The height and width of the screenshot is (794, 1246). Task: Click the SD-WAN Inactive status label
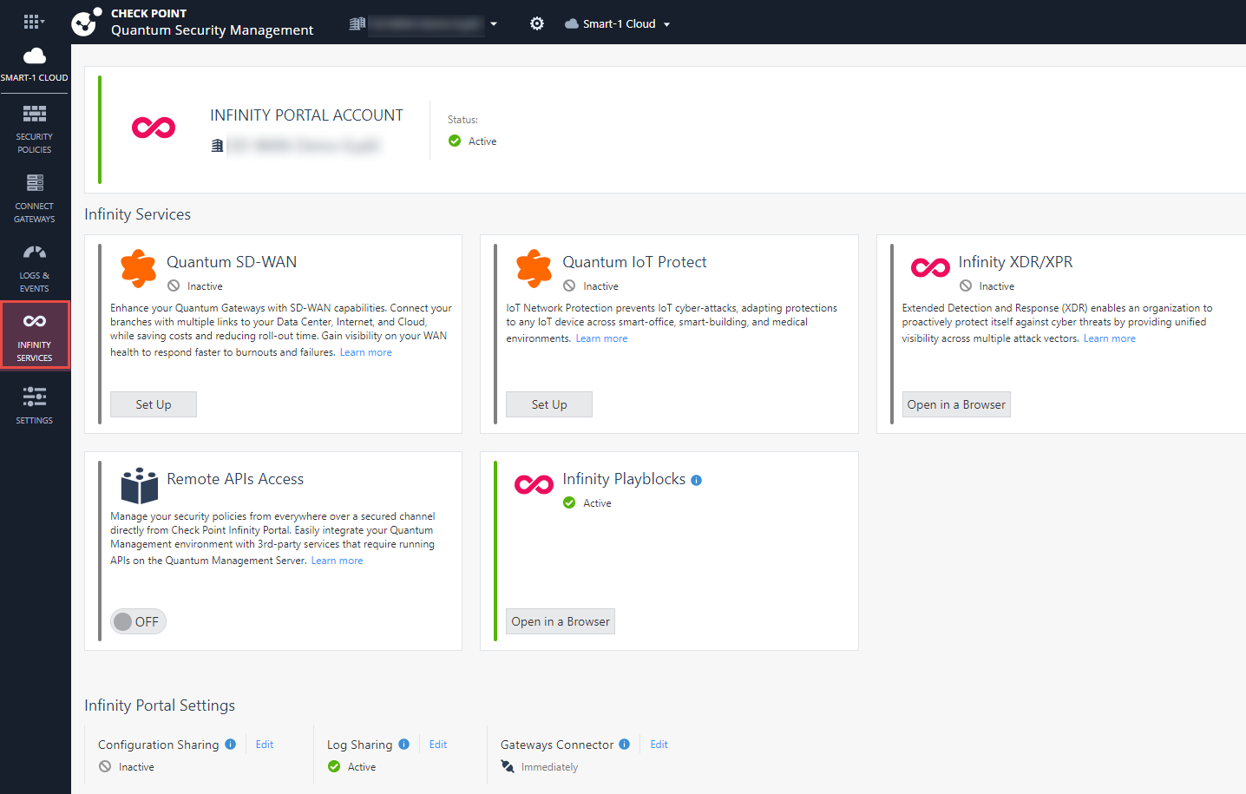[x=205, y=286]
